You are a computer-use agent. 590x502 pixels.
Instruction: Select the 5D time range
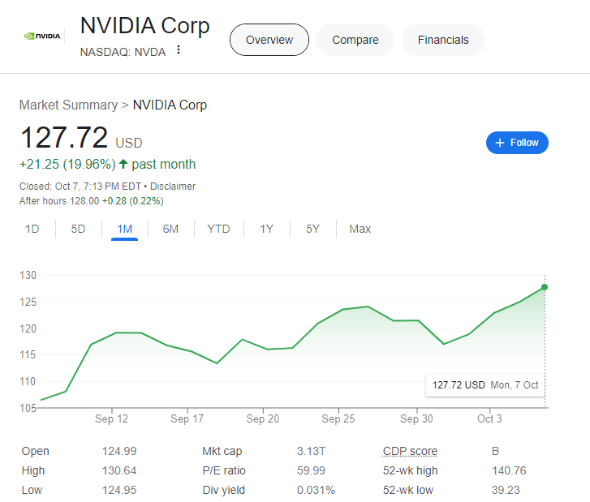[x=78, y=229]
